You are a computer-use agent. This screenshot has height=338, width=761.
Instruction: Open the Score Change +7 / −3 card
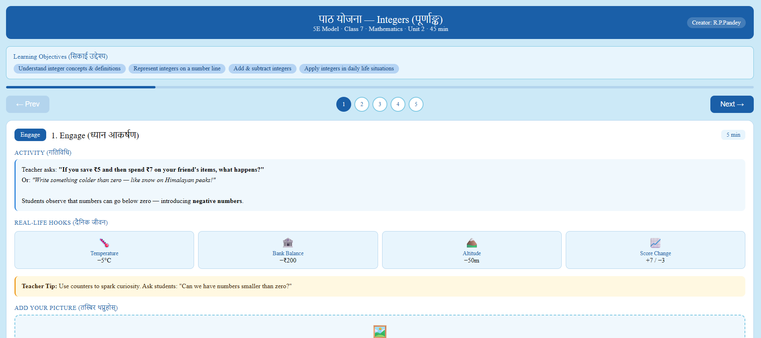[x=655, y=250]
